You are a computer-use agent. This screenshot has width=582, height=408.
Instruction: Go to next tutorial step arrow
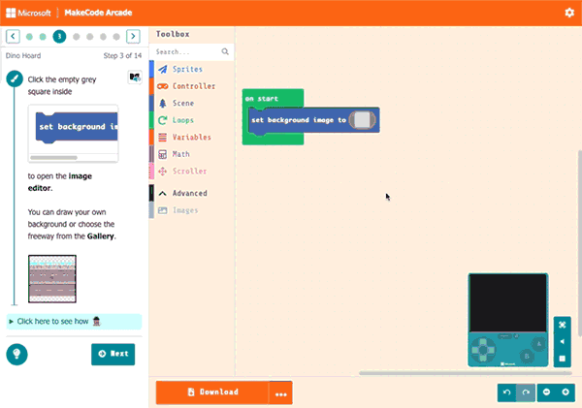[x=133, y=37]
